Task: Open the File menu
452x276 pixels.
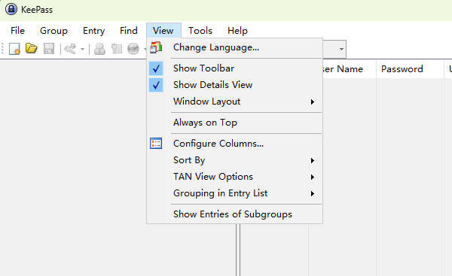Action: 17,31
